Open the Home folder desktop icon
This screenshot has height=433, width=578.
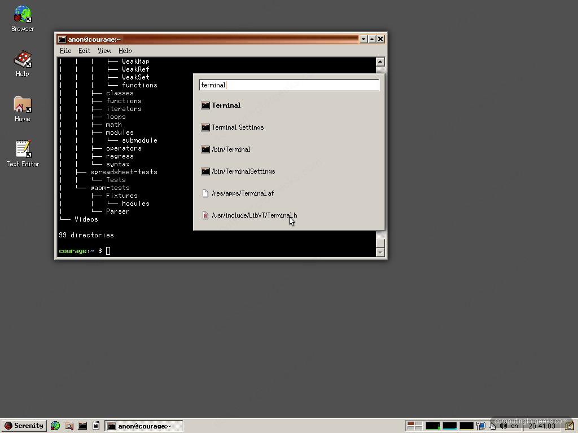(23, 109)
